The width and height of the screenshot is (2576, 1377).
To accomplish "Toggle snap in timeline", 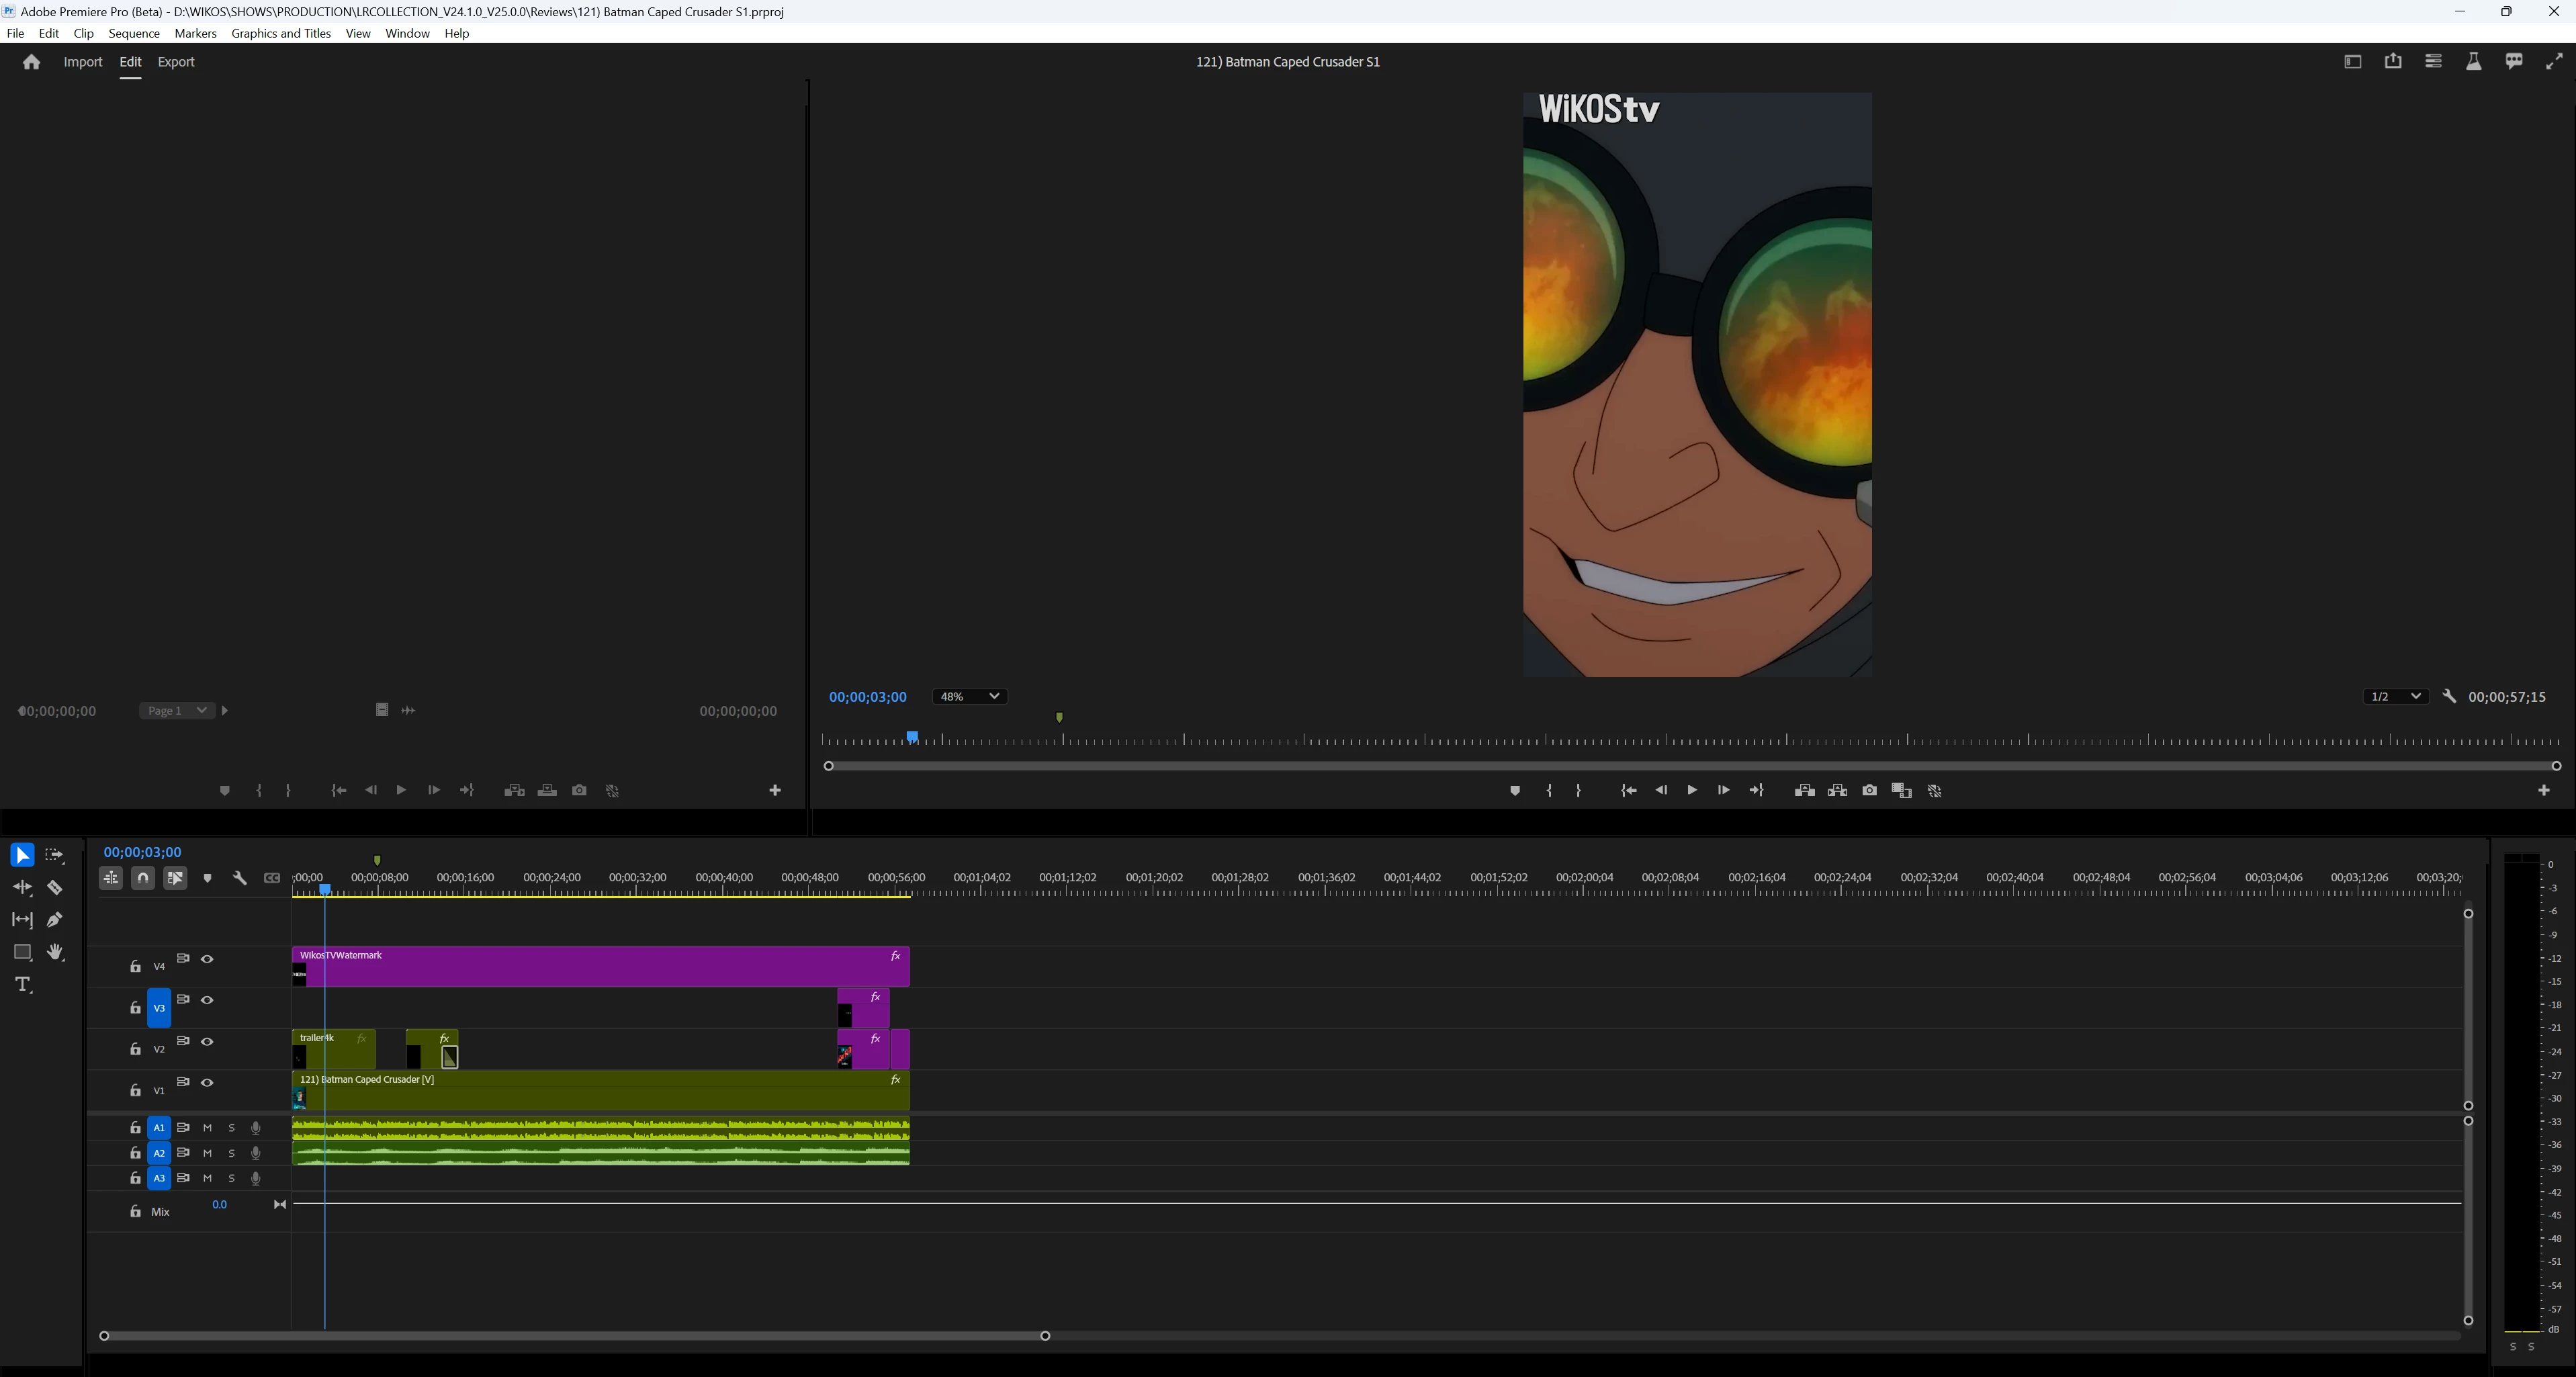I will 143,878.
